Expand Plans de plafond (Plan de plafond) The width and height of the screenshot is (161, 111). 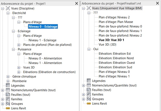pyautogui.click(x=19, y=45)
